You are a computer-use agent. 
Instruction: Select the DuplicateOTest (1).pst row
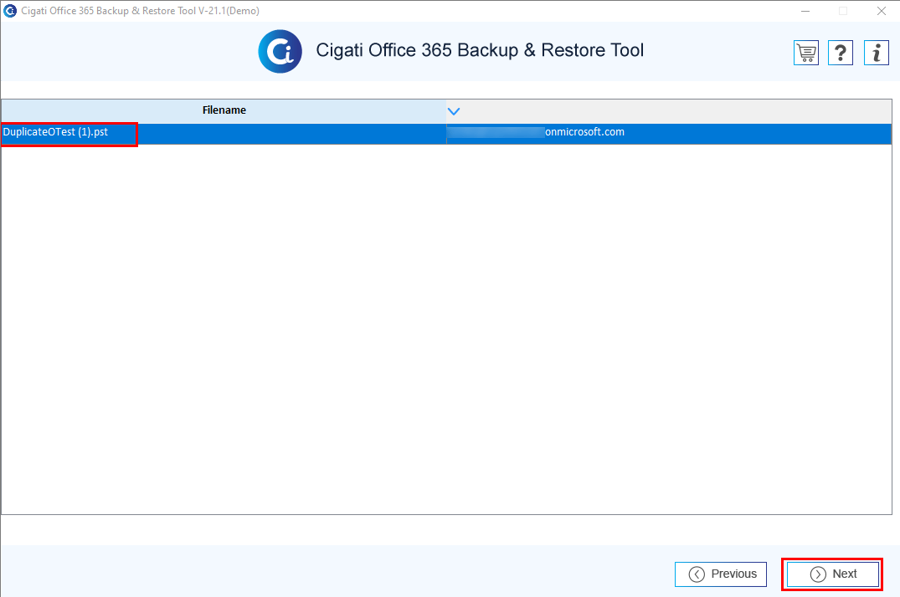(445, 133)
